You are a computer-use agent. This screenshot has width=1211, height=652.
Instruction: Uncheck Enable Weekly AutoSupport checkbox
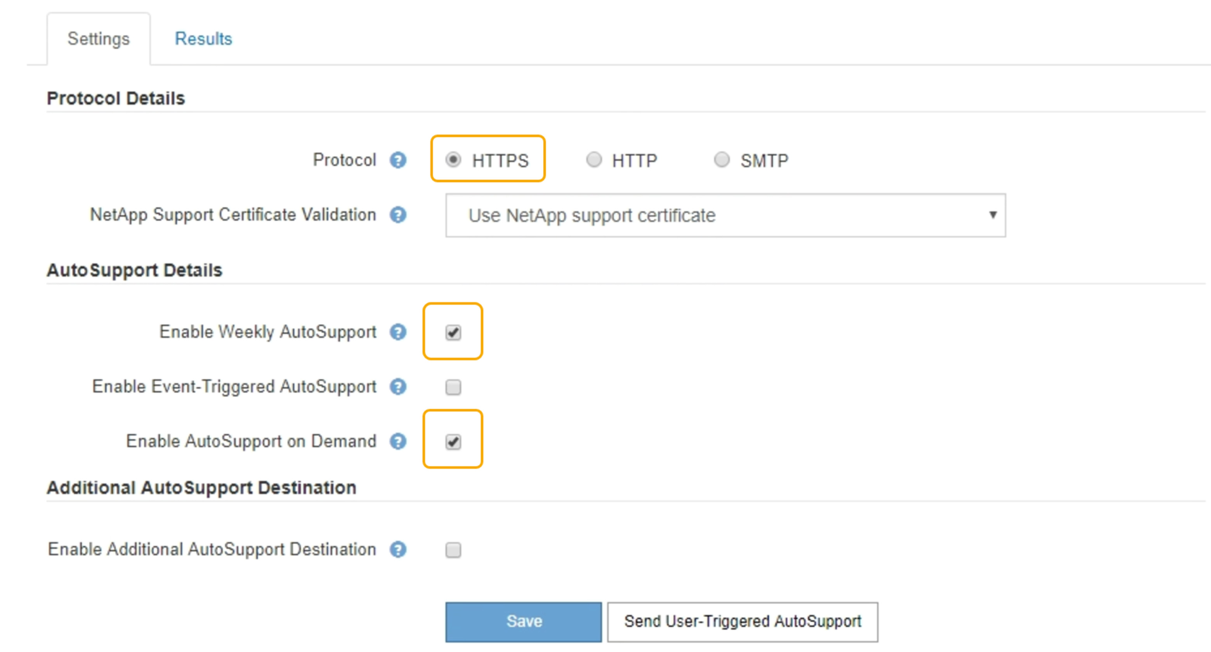tap(453, 332)
